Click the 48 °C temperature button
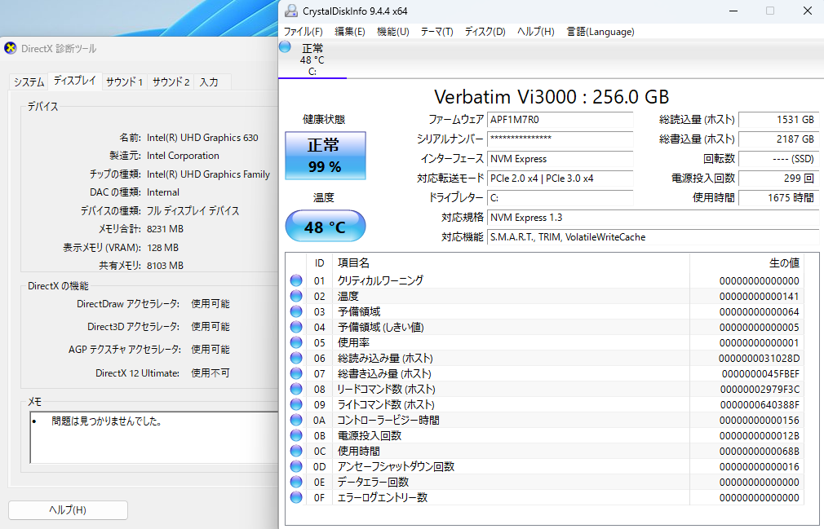 point(326,226)
